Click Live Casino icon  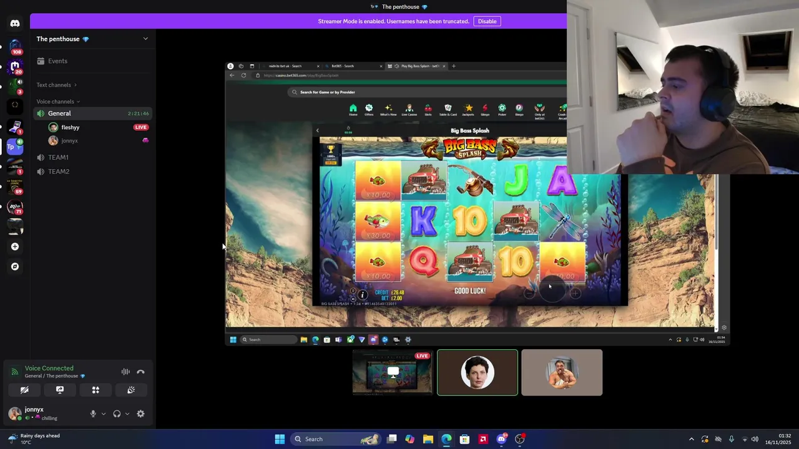pyautogui.click(x=409, y=110)
